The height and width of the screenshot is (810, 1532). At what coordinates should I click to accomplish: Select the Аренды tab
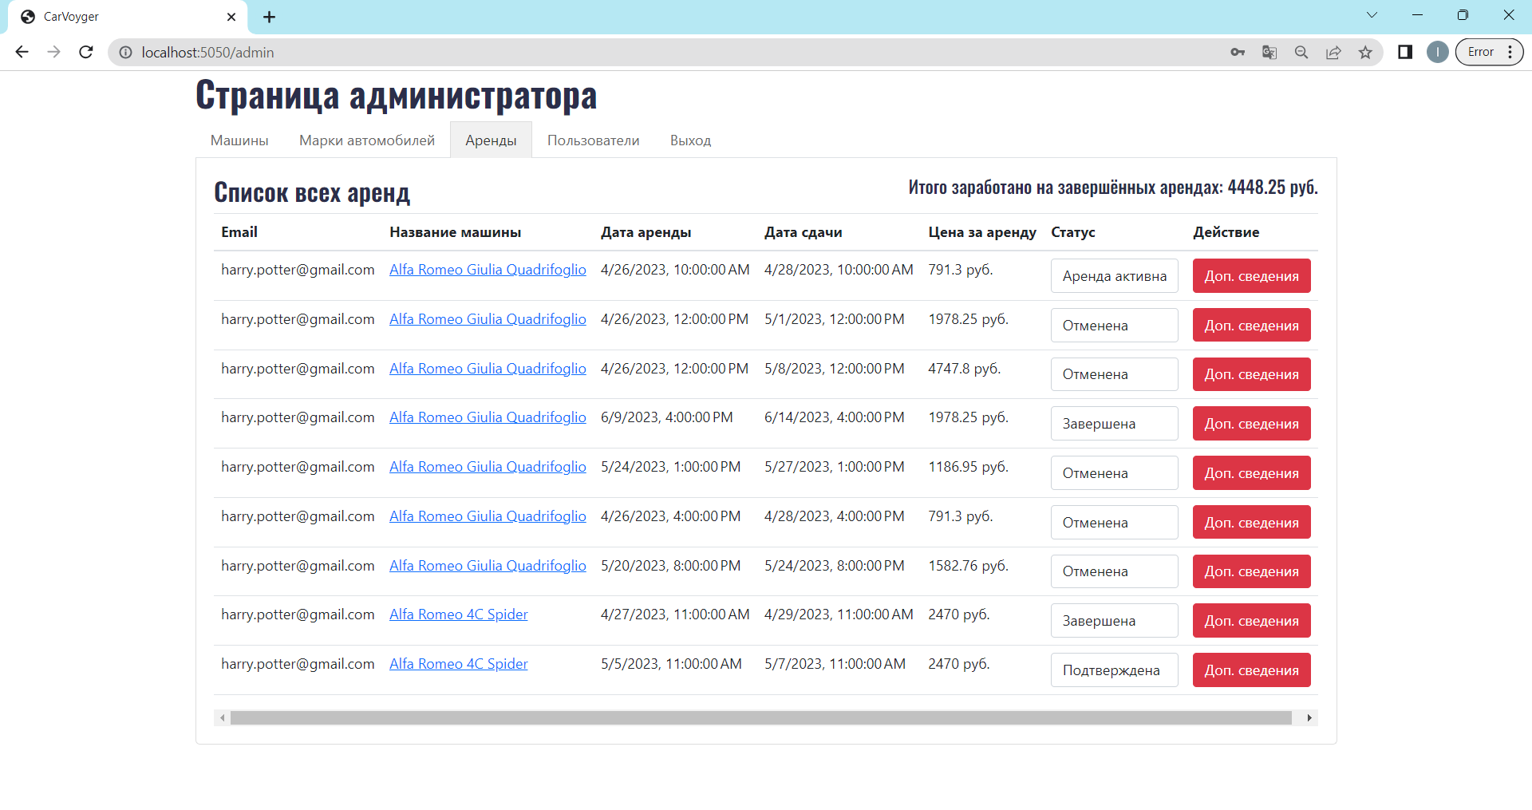click(491, 140)
